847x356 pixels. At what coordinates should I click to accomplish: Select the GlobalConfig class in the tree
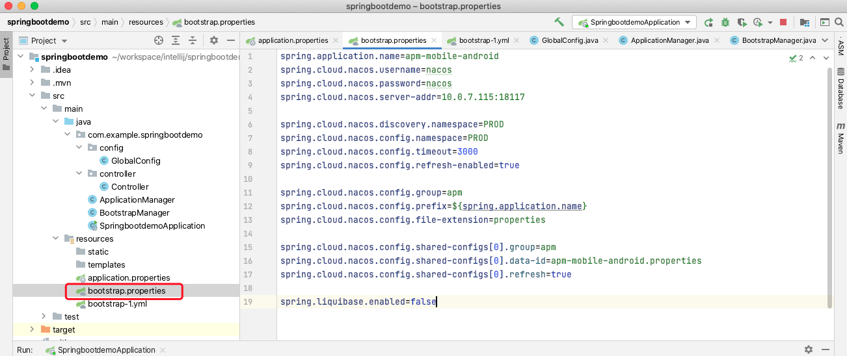130,160
